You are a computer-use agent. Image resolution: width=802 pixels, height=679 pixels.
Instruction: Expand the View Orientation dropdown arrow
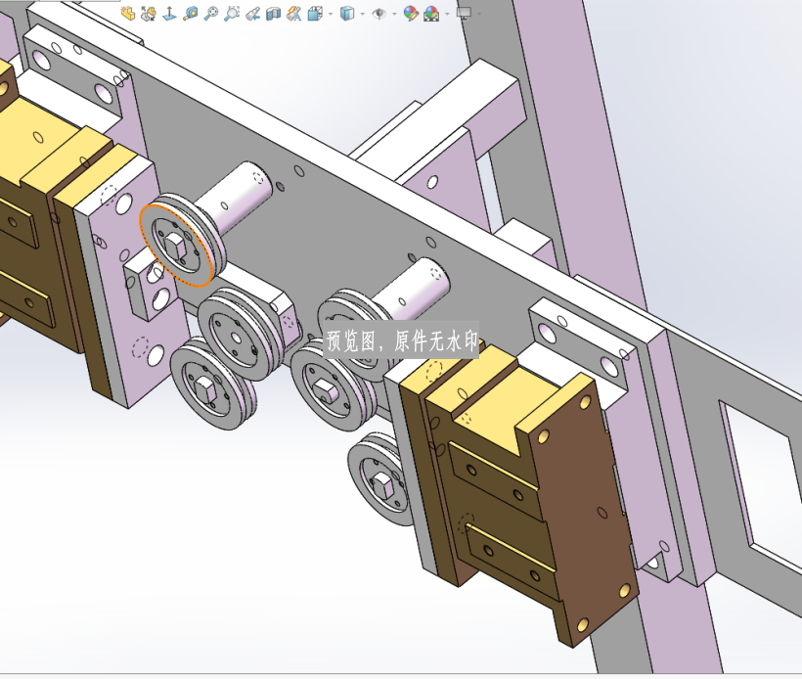331,14
